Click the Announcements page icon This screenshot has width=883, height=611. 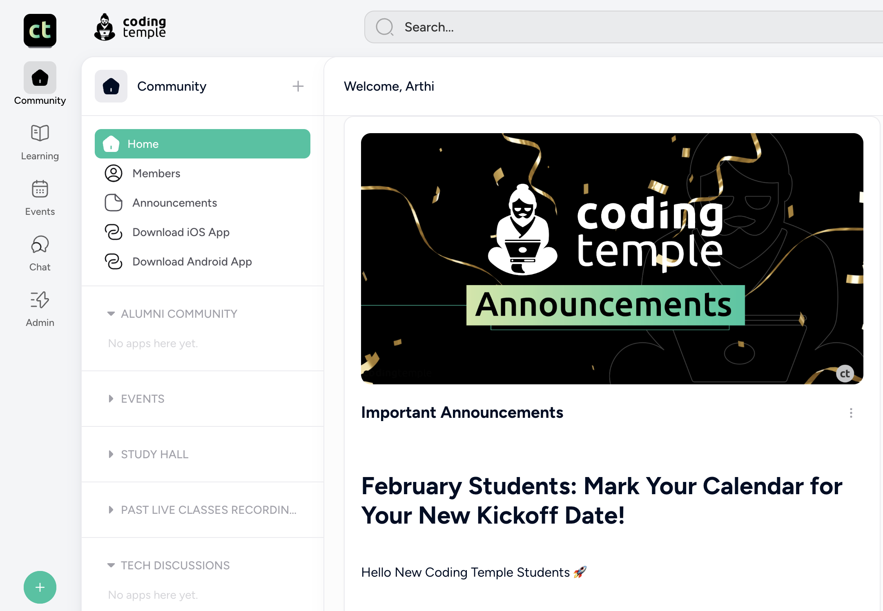(x=114, y=203)
